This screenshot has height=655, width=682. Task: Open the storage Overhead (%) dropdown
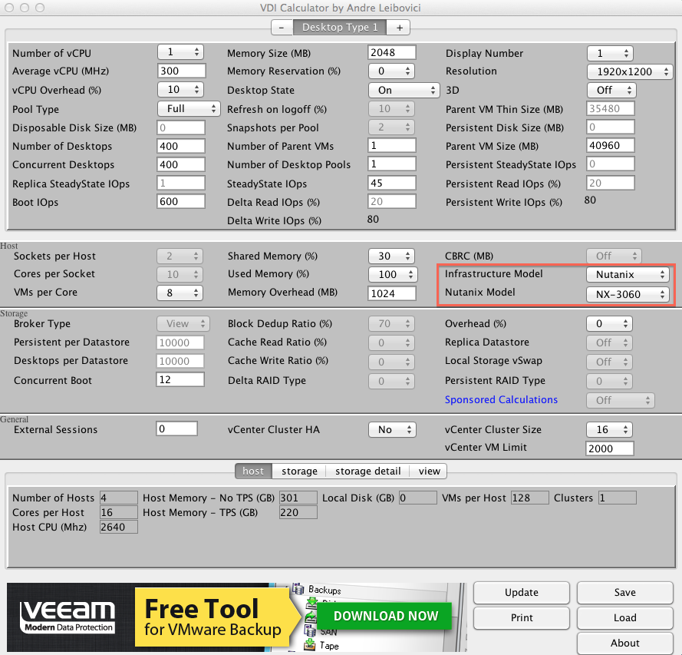pos(609,323)
